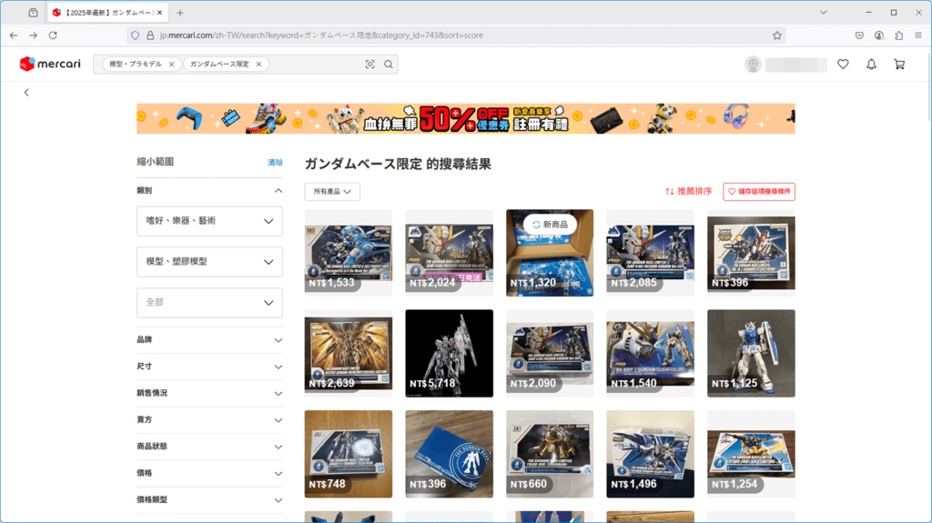Open the 模型、塑膠模型 category dropdown
932x523 pixels.
210,262
